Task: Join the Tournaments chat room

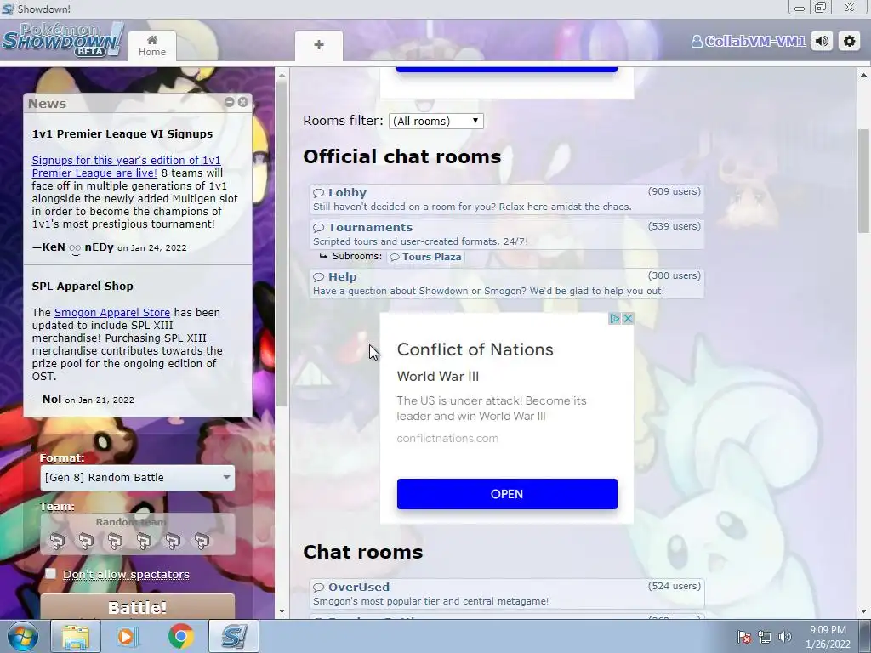Action: point(507,235)
